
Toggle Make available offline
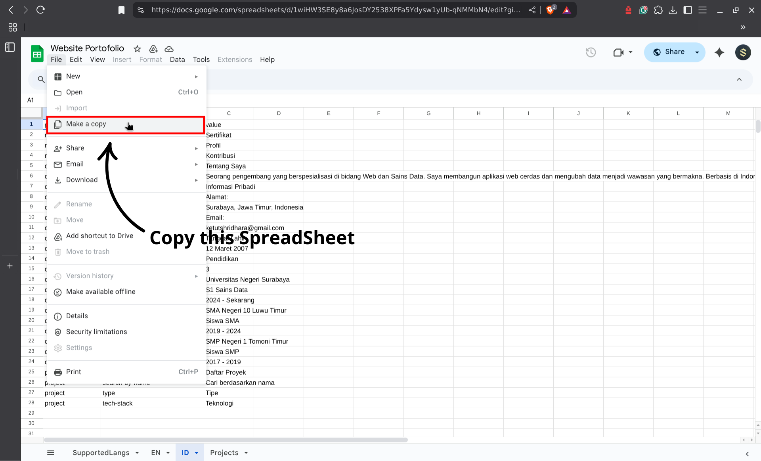tap(126, 292)
